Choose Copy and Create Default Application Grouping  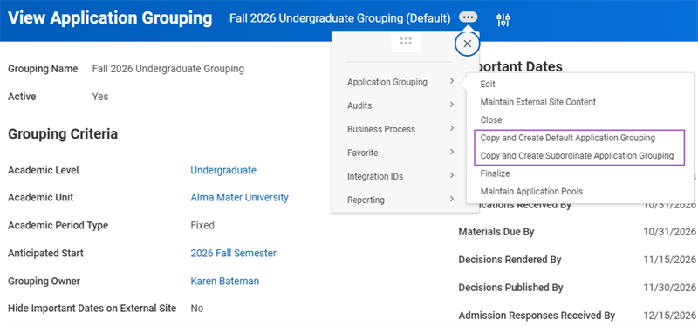coord(568,138)
